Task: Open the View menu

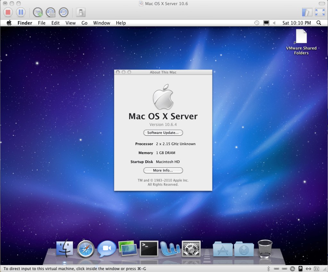Action: [x=70, y=23]
